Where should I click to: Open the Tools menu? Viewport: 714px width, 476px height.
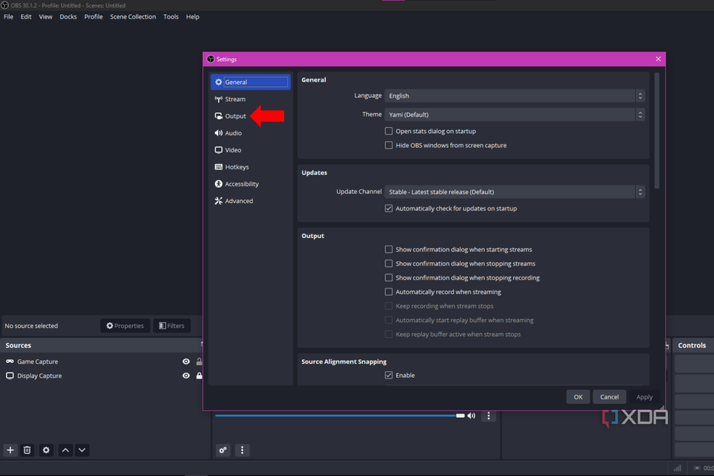pos(171,16)
